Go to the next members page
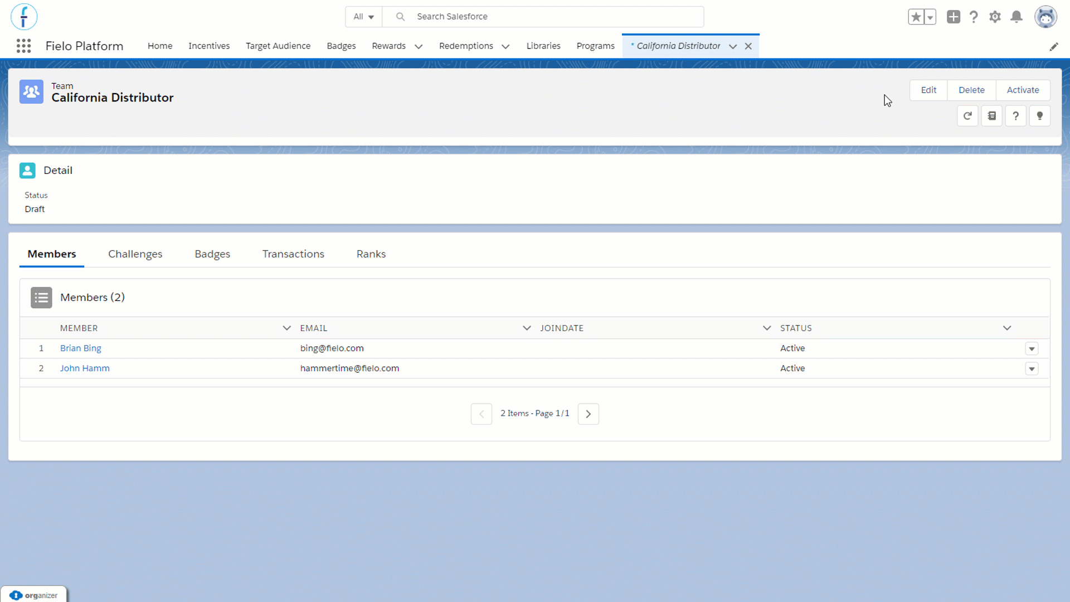Screen dimensions: 1070x602 [x=588, y=414]
